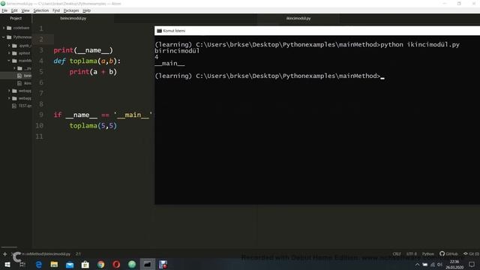Click print(__name__) on line 3
Image resolution: width=480 pixels, height=270 pixels.
tap(83, 50)
